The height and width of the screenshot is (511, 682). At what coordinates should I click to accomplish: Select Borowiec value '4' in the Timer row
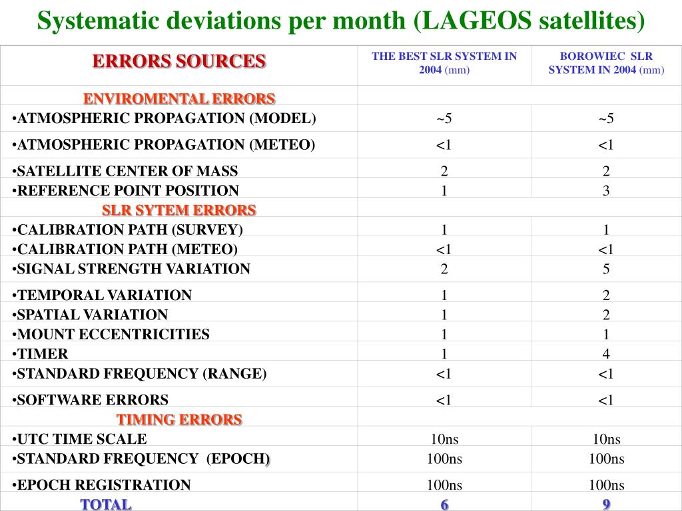pos(606,354)
